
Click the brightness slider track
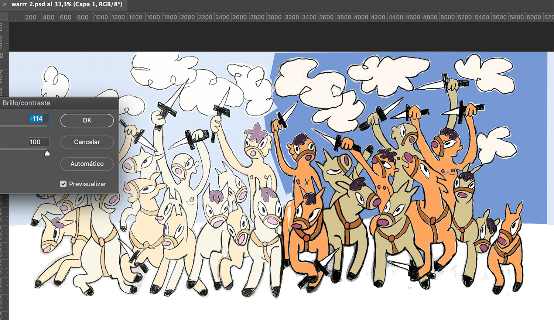(22, 126)
